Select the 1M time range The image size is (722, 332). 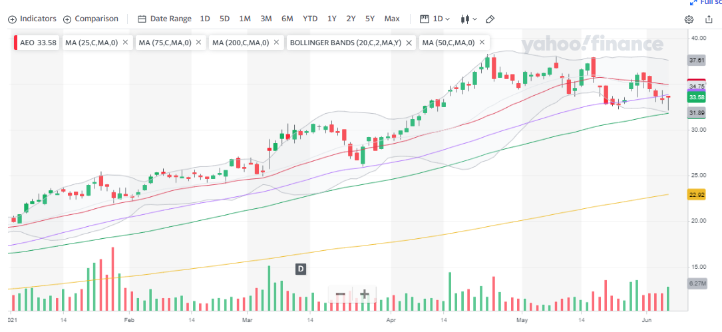click(x=245, y=19)
